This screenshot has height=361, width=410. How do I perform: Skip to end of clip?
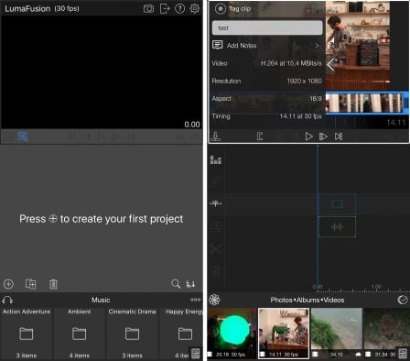pos(339,137)
